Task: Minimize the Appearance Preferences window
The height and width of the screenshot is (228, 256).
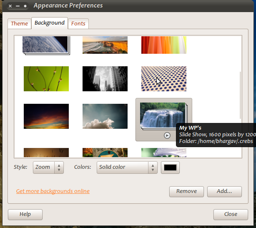Action: point(18,6)
